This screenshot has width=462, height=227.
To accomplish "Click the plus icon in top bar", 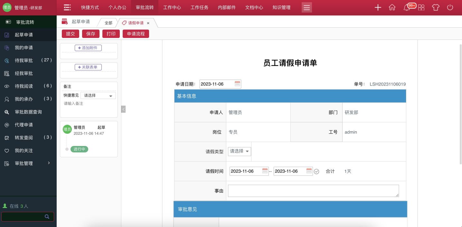I will click(x=378, y=8).
